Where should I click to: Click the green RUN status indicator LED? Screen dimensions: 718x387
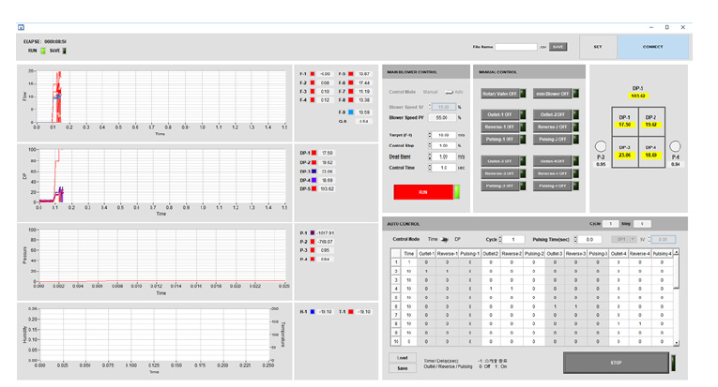coord(42,51)
